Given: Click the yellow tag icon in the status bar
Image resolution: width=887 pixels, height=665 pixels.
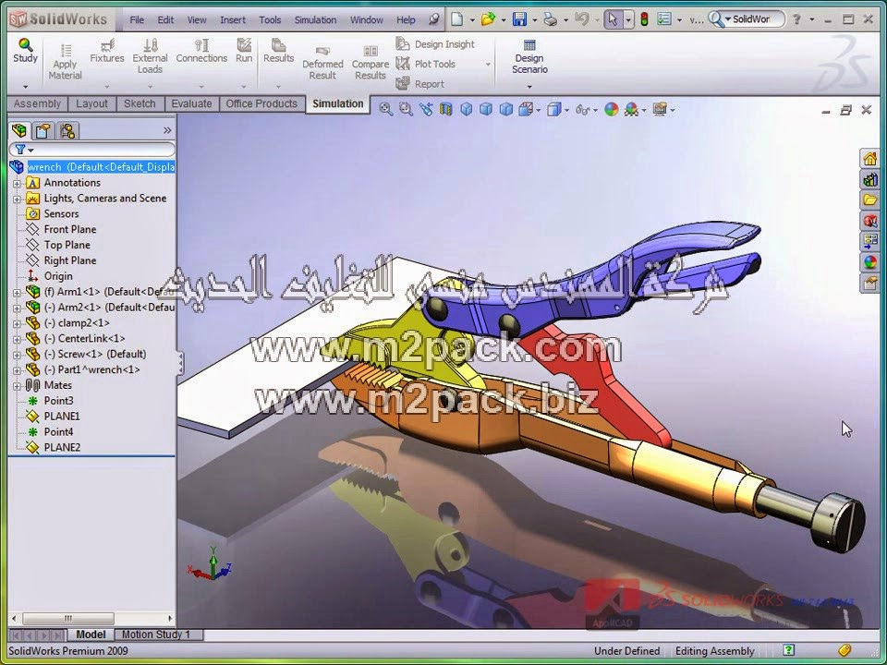Looking at the screenshot, I should [x=844, y=650].
